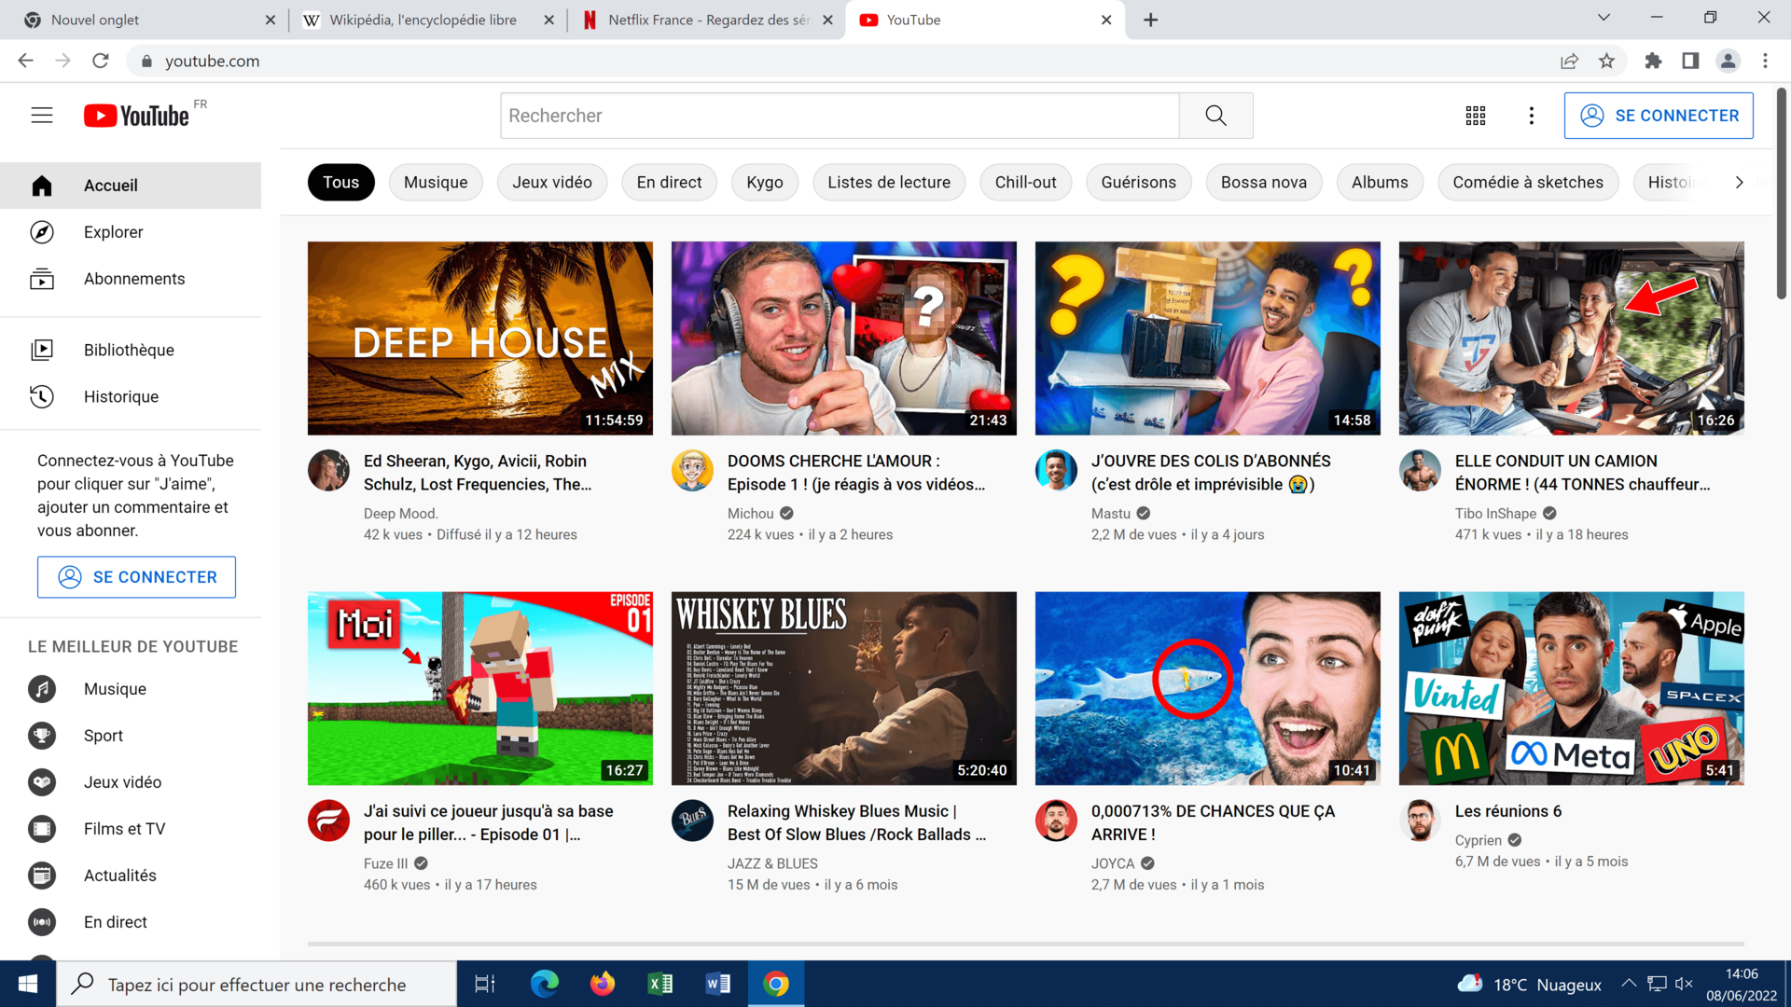Click the YouTube logo

pos(137,116)
